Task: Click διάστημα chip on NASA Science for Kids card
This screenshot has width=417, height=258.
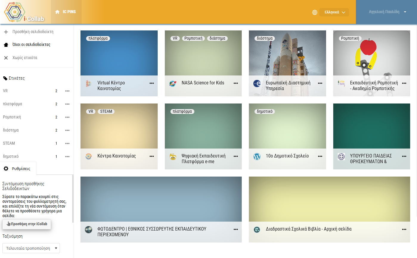Action: click(x=218, y=38)
